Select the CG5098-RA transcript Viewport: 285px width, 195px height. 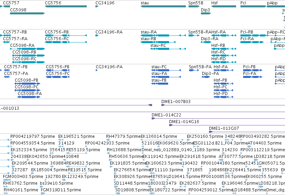click(x=27, y=49)
